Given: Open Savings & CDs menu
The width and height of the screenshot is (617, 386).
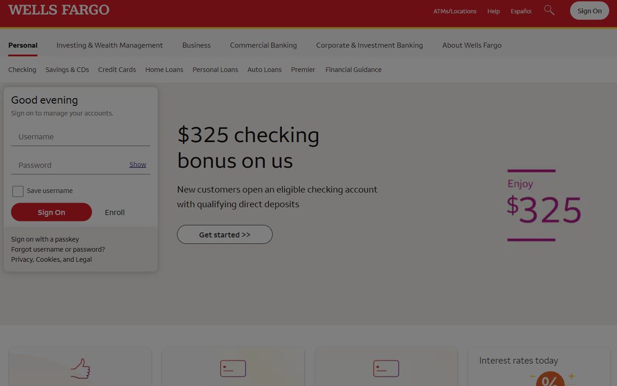Looking at the screenshot, I should point(67,69).
